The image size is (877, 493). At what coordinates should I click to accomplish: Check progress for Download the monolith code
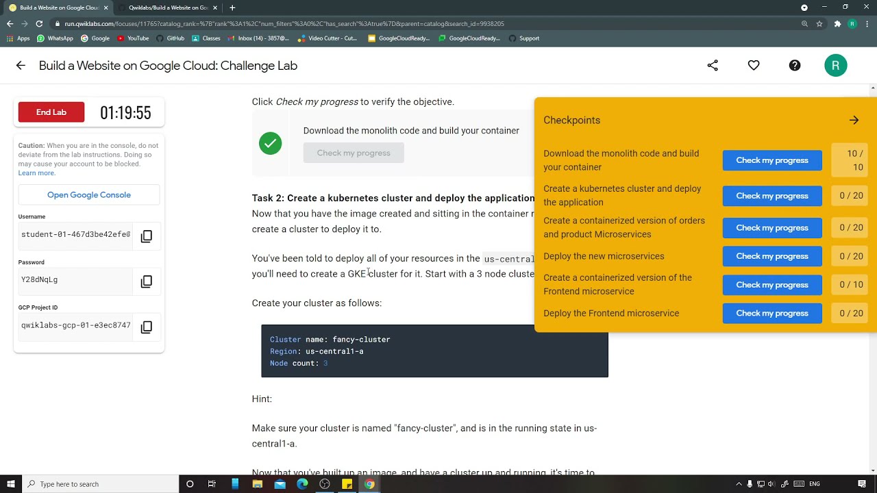(x=772, y=160)
